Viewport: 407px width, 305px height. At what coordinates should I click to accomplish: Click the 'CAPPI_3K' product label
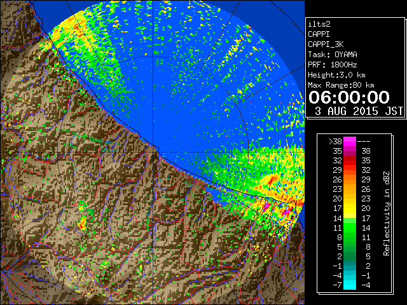click(x=326, y=44)
